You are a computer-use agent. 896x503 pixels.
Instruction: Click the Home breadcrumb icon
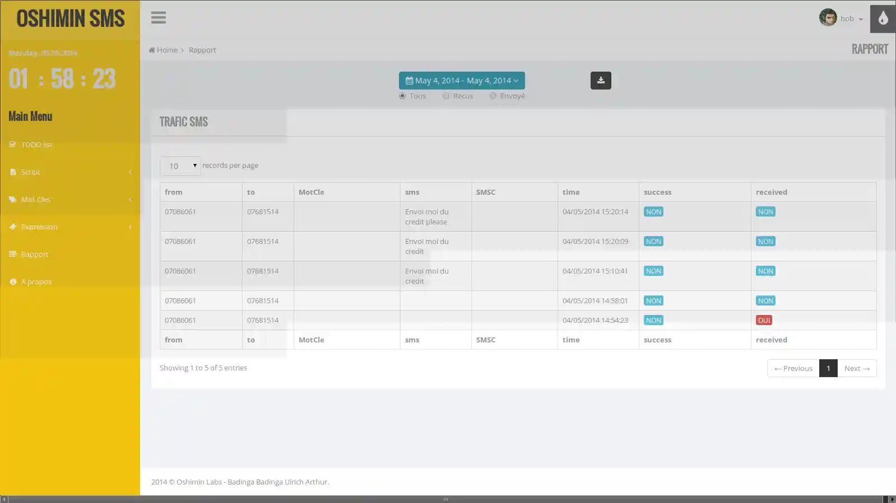coord(152,50)
